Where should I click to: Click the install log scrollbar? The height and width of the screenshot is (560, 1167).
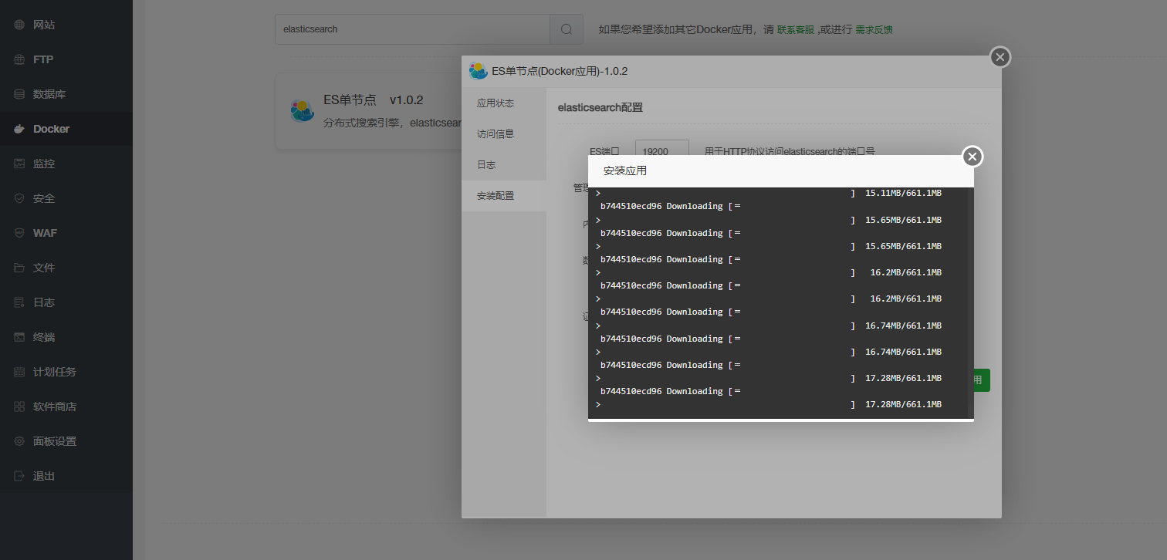pyautogui.click(x=971, y=303)
